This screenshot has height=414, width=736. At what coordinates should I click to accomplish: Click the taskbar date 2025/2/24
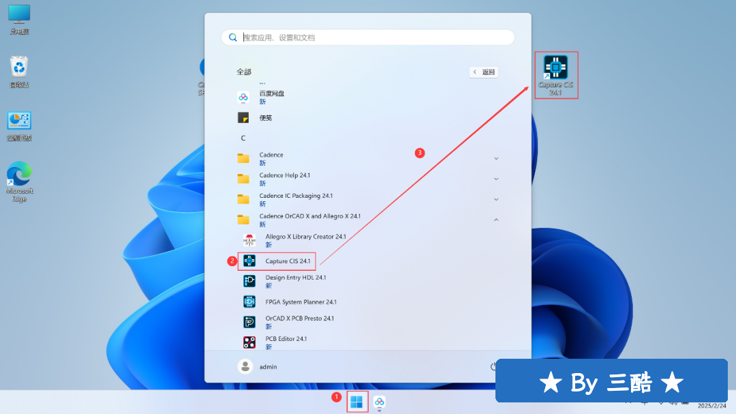coord(711,406)
